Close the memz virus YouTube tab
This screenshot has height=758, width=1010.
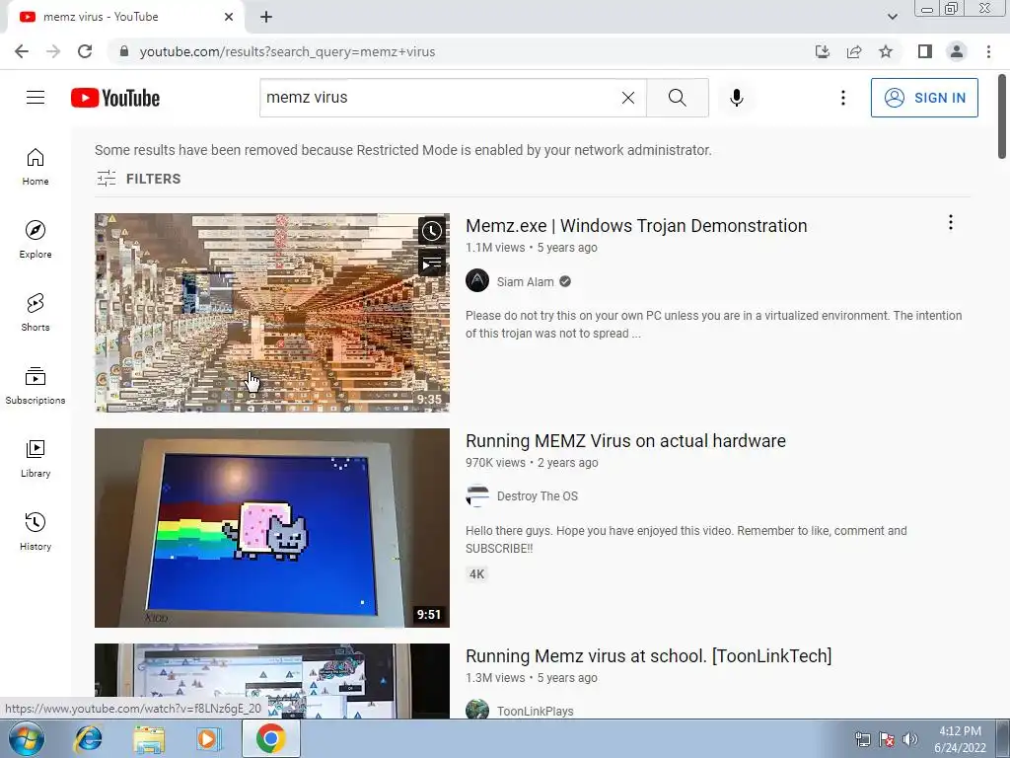point(229,17)
